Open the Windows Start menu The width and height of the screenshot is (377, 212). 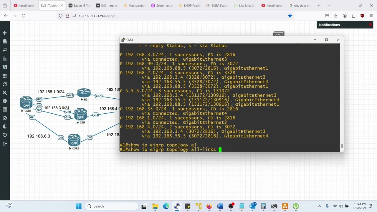click(x=79, y=206)
